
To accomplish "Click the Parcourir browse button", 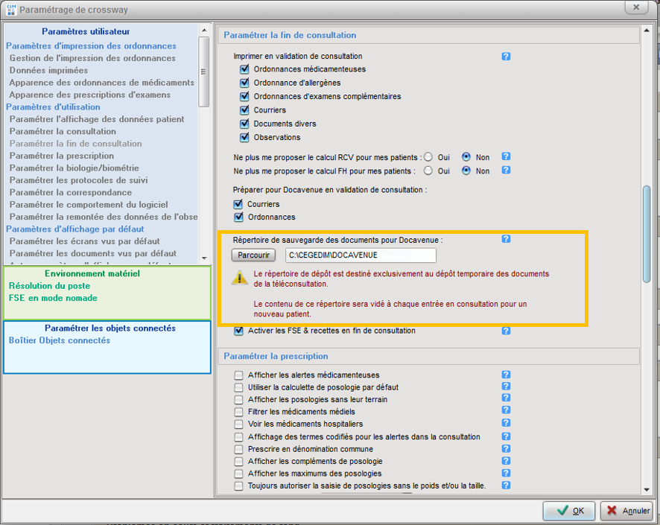I will tap(253, 255).
